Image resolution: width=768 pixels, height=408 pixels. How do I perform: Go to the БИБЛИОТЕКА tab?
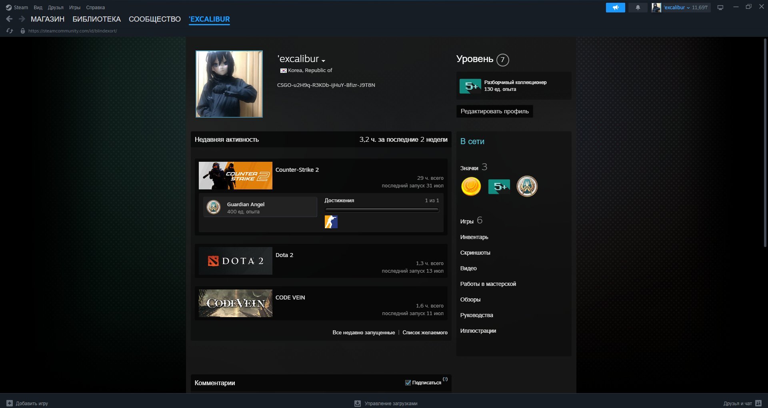96,19
